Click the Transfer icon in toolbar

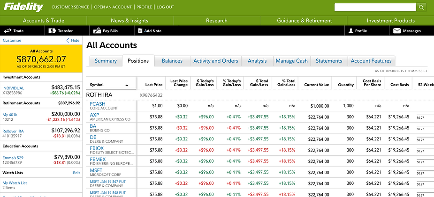tap(52, 31)
